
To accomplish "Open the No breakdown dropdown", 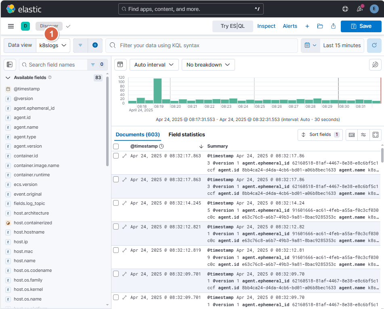I will pos(208,65).
